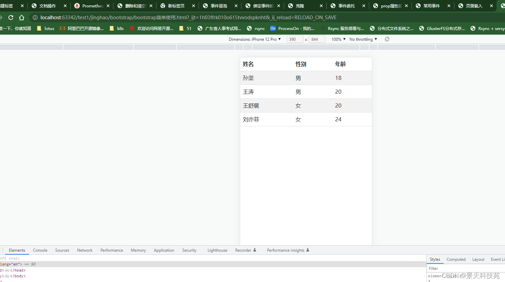Open the Dimensions iPhone 12 Pro dropdown

[255, 39]
